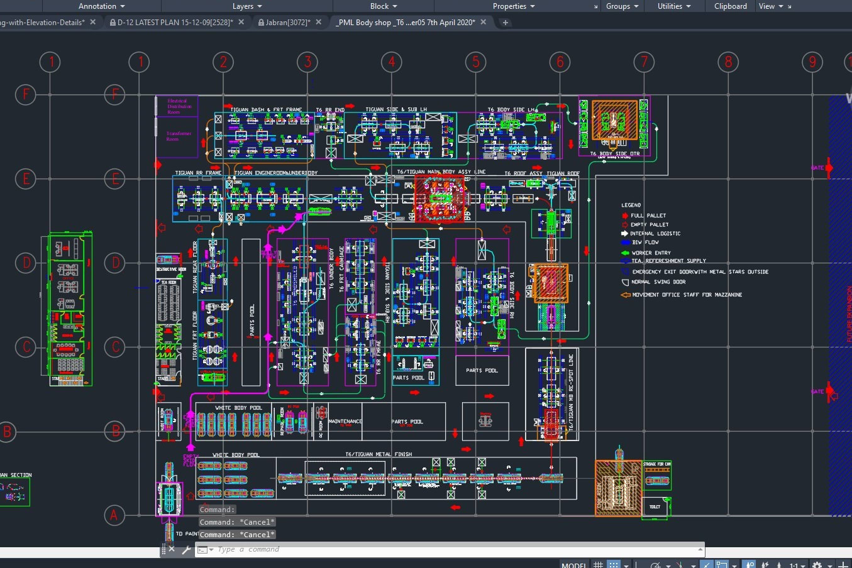Select TOILET room label

[x=655, y=506]
